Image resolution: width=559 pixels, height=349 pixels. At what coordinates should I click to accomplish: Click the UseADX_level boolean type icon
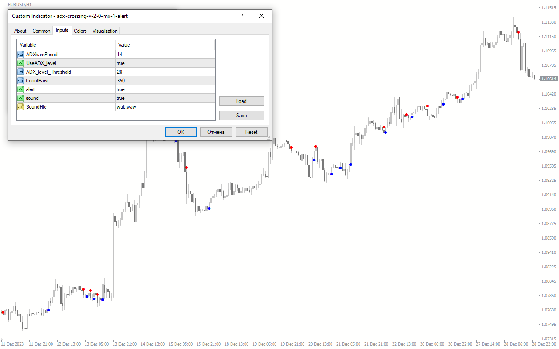(x=21, y=63)
